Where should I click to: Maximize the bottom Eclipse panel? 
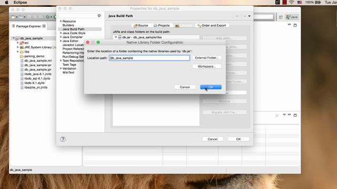(295, 115)
